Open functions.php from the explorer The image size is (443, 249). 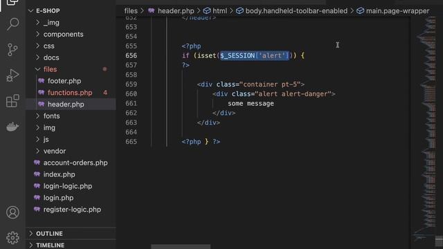point(70,93)
